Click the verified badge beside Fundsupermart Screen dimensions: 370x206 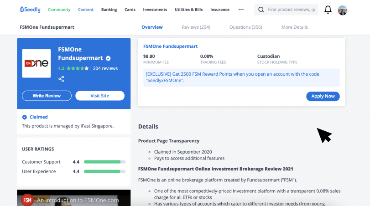coord(108,58)
